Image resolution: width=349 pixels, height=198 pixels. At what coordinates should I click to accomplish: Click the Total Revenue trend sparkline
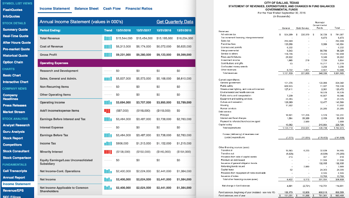[108, 38]
